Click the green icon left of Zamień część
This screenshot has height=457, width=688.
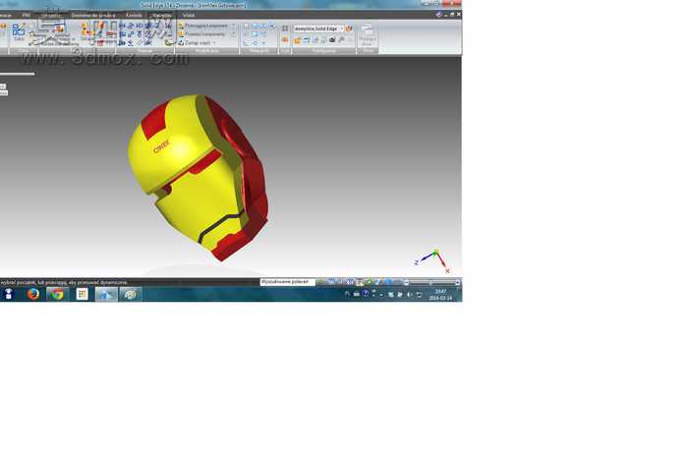coord(168,43)
